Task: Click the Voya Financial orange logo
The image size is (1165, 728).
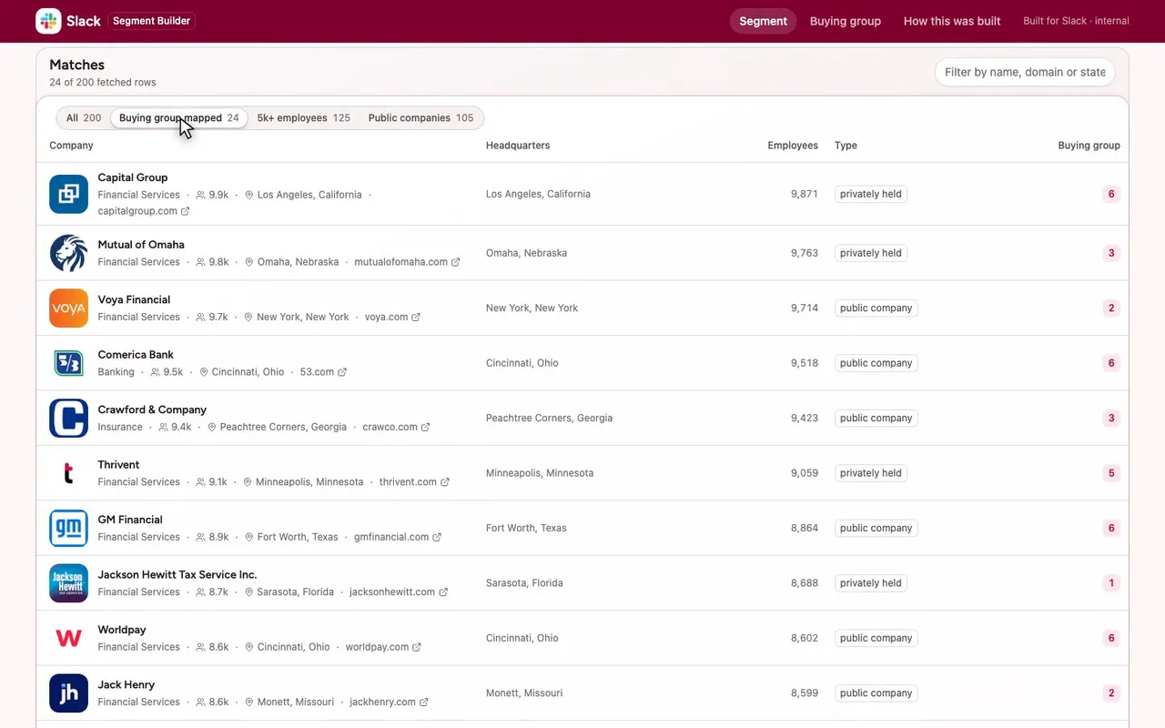Action: 68,308
